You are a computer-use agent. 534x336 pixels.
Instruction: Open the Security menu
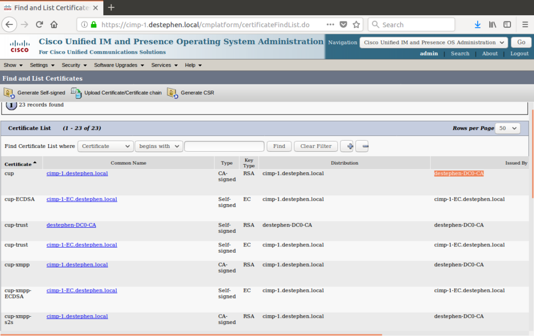tap(74, 65)
